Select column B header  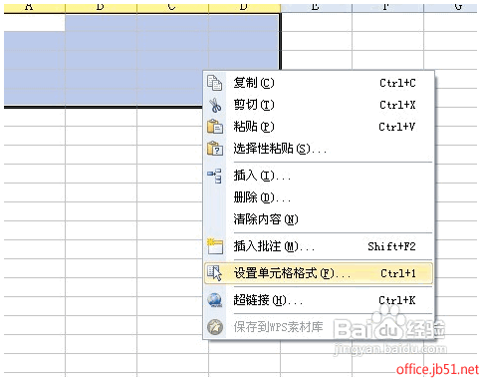tap(101, 8)
